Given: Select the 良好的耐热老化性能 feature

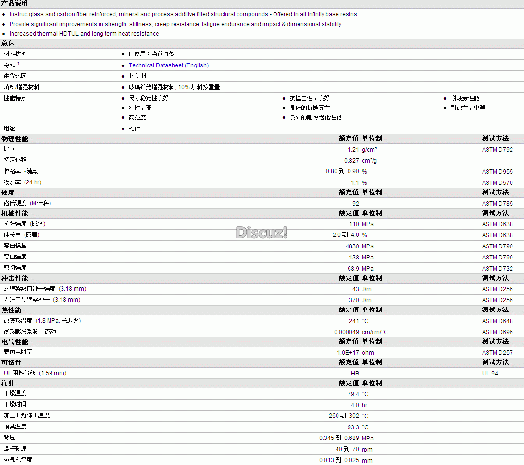Looking at the screenshot, I should [316, 117].
